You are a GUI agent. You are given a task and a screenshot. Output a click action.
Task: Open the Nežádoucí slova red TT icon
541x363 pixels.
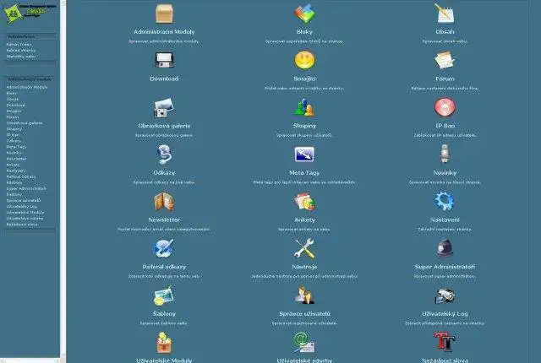(445, 342)
